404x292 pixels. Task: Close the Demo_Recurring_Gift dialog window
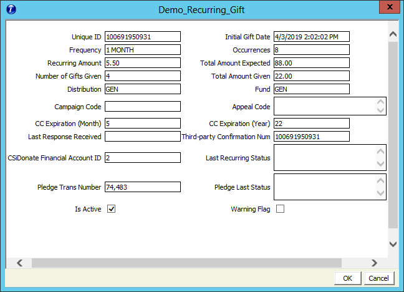(x=387, y=8)
